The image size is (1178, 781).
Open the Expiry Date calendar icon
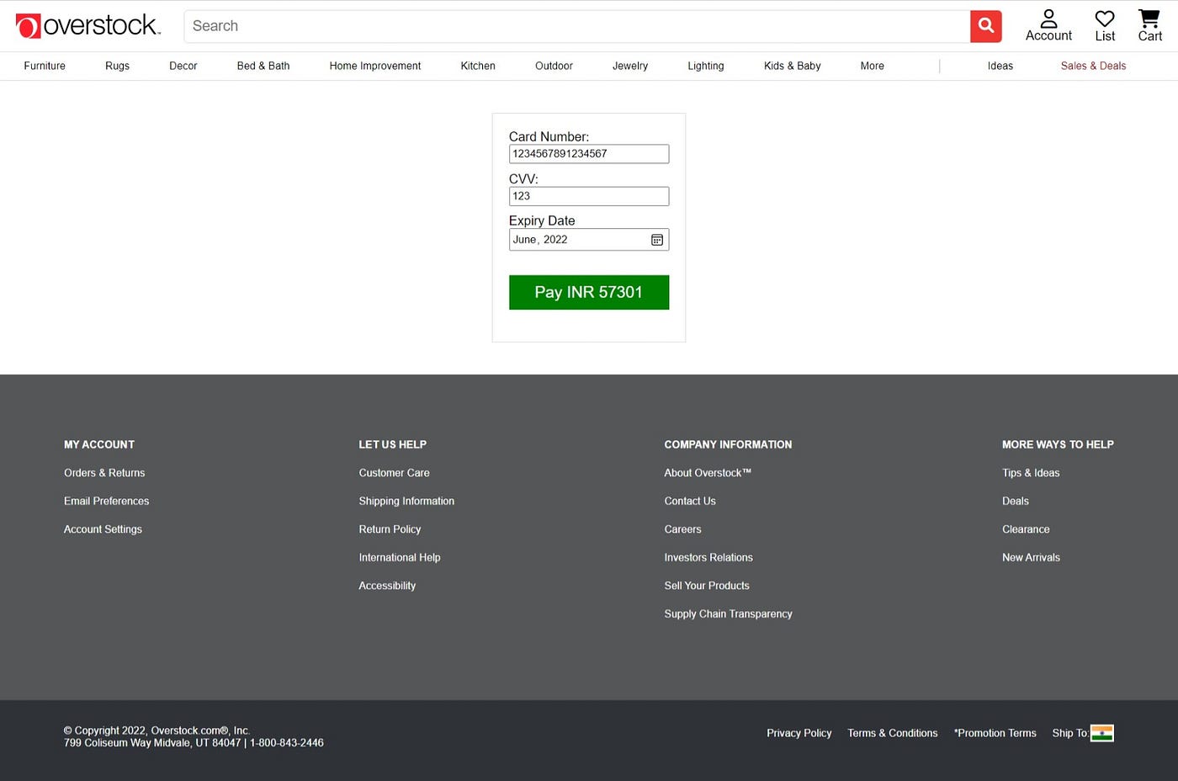[656, 239]
